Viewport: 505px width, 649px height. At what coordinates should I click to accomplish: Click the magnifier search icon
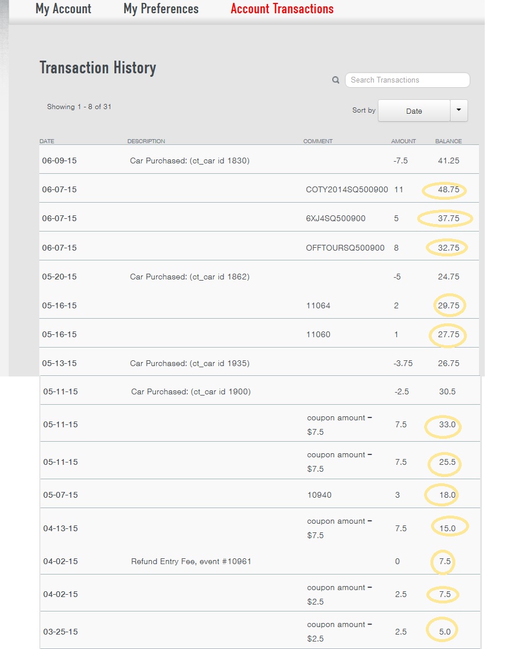click(336, 80)
